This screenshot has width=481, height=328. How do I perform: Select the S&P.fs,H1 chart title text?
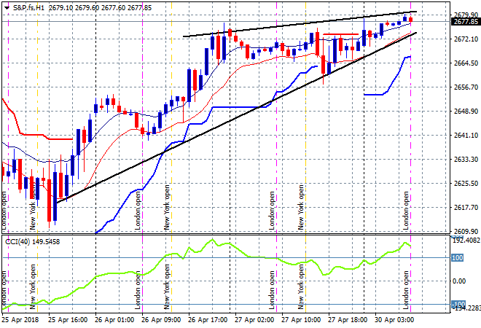(x=31, y=6)
